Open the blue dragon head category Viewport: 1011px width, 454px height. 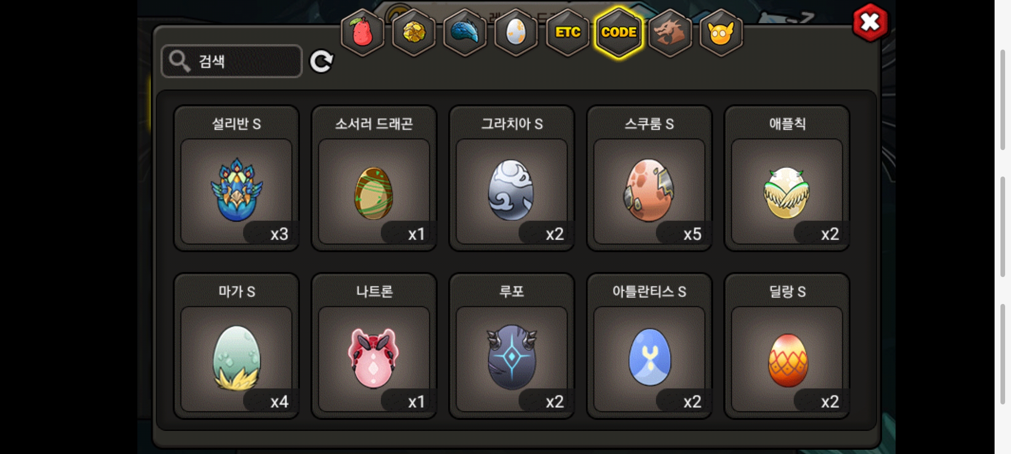pos(465,32)
